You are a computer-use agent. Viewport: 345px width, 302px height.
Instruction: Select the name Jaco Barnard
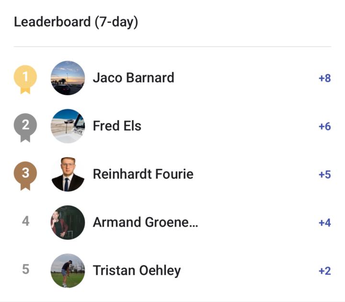pos(133,78)
